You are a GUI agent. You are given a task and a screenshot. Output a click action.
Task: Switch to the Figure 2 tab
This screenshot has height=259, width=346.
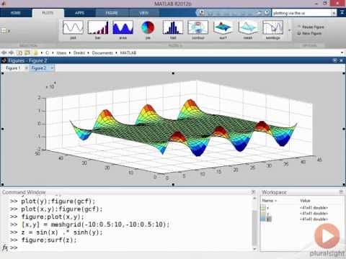pos(39,68)
